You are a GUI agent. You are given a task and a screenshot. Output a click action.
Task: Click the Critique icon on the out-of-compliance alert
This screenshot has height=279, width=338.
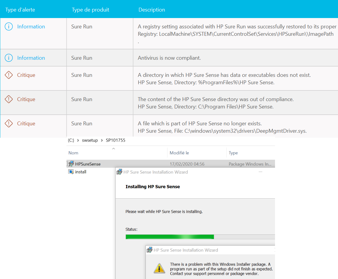(9, 99)
